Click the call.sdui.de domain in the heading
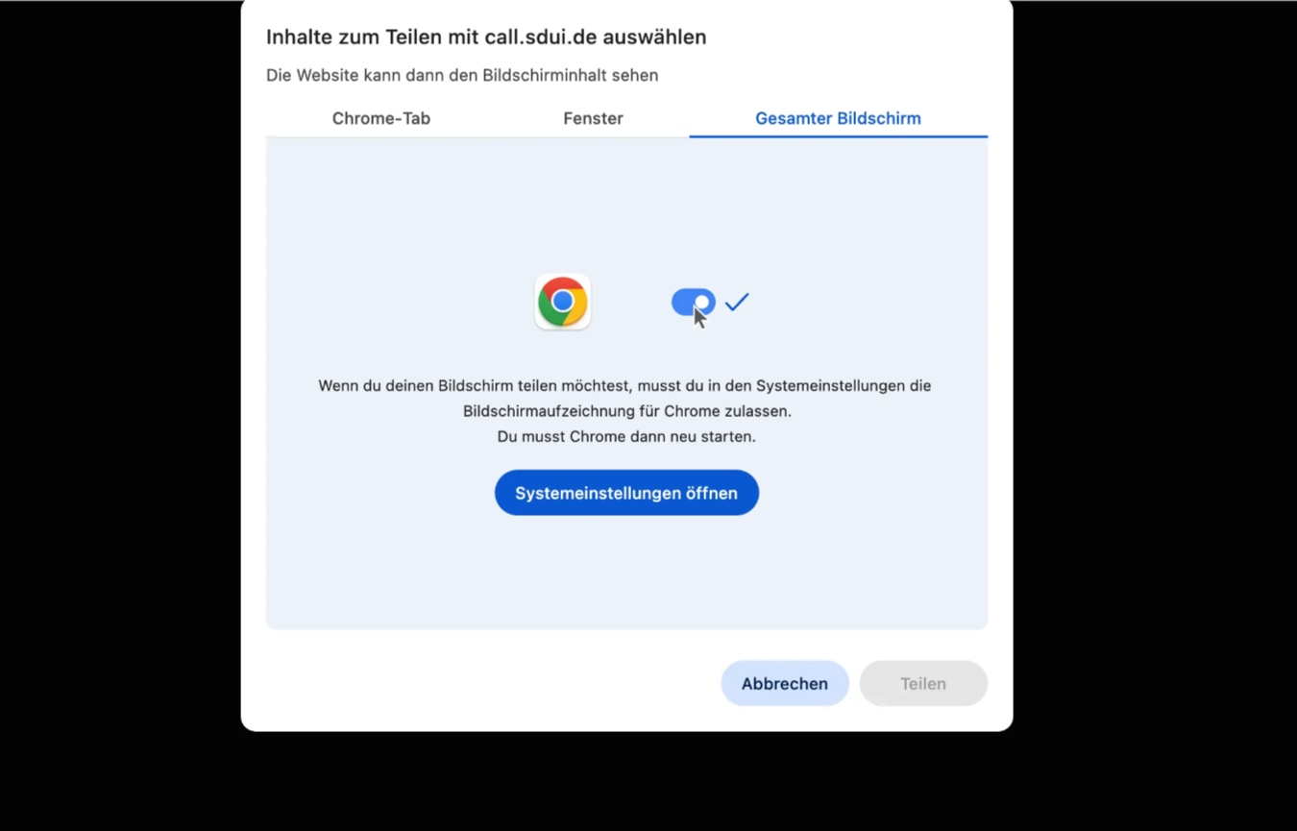Image resolution: width=1297 pixels, height=831 pixels. tap(543, 37)
